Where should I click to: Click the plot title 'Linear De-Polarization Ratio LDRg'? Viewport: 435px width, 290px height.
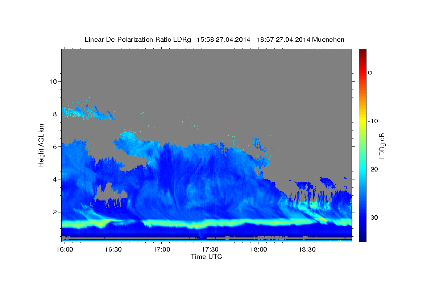[138, 40]
